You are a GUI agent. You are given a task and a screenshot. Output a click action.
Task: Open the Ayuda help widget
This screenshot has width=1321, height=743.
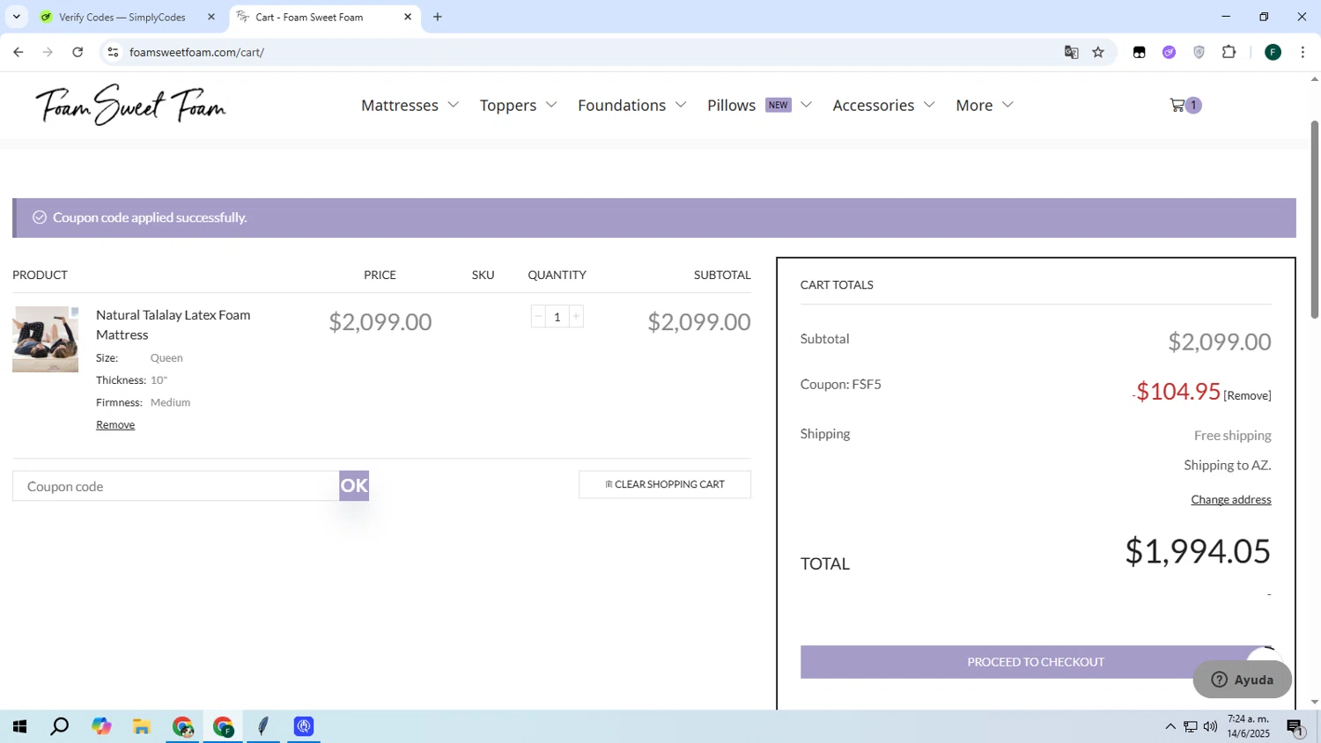pyautogui.click(x=1243, y=680)
